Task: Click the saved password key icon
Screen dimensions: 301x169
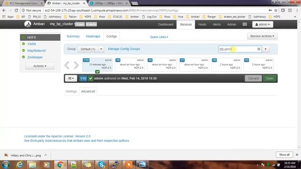Action: pyautogui.click(x=270, y=10)
